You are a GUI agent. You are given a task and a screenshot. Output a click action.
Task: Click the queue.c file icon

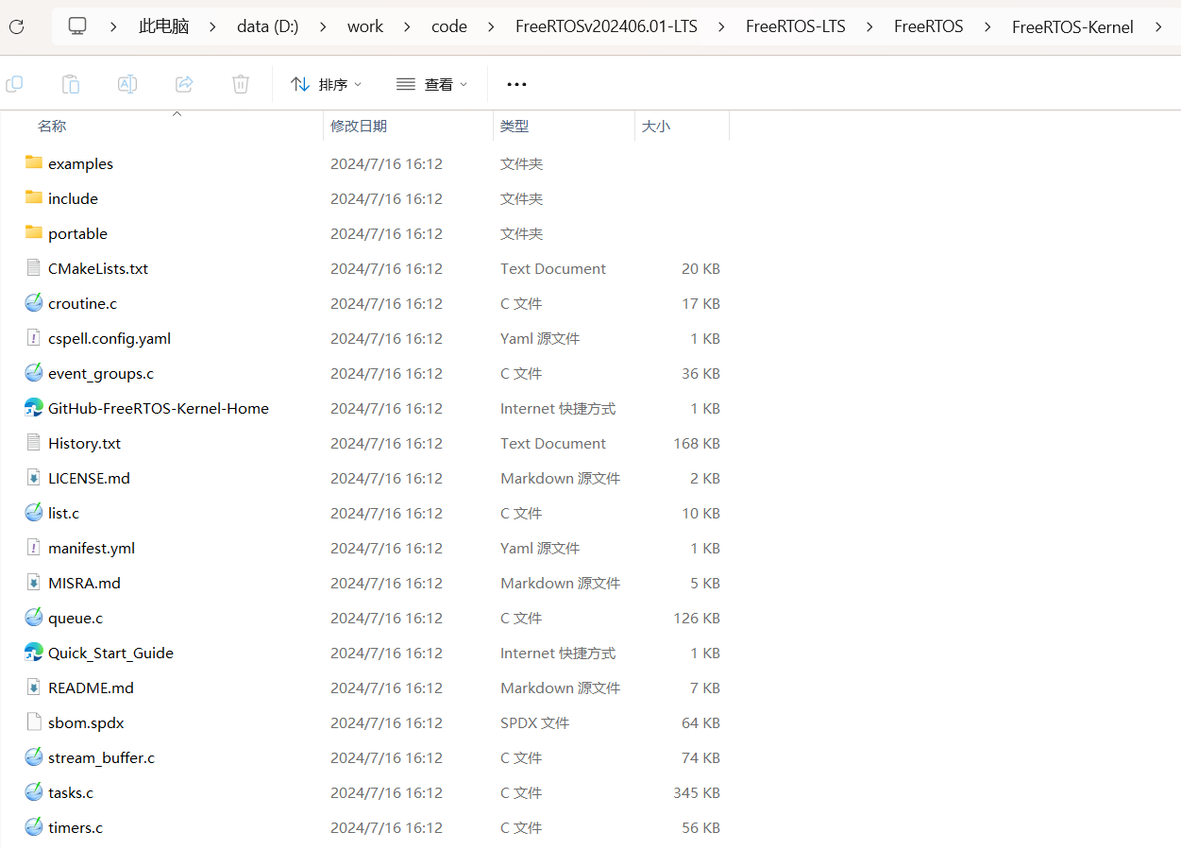(34, 617)
